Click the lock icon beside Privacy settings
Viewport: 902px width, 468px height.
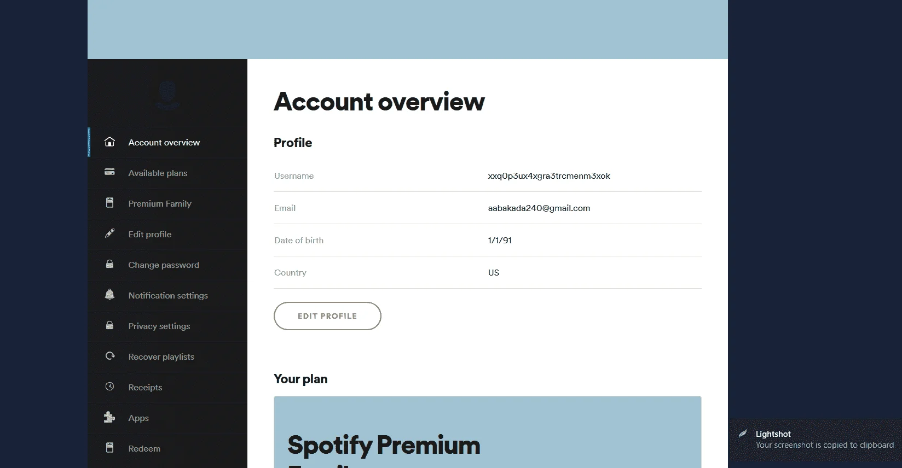pyautogui.click(x=109, y=325)
